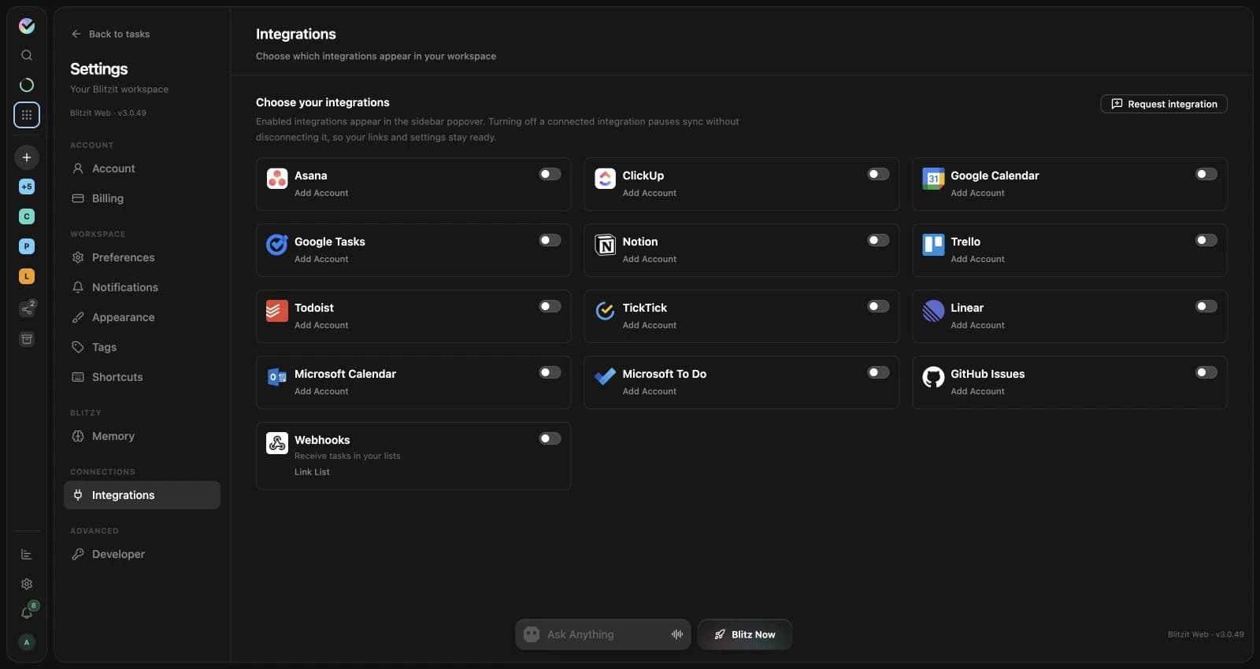Viewport: 1260px width, 669px height.
Task: Enable Microsoft To Do toggle
Action: tap(878, 372)
